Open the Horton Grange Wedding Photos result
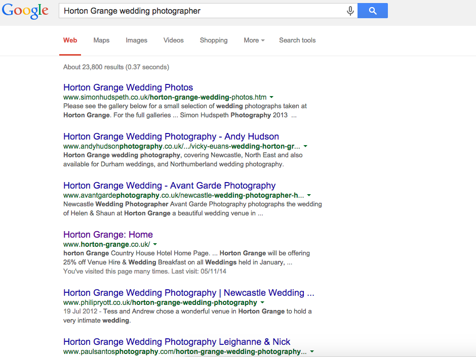The image size is (476, 357). 128,87
